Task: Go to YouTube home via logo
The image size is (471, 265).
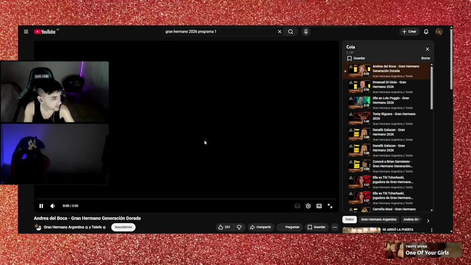Action: click(45, 32)
